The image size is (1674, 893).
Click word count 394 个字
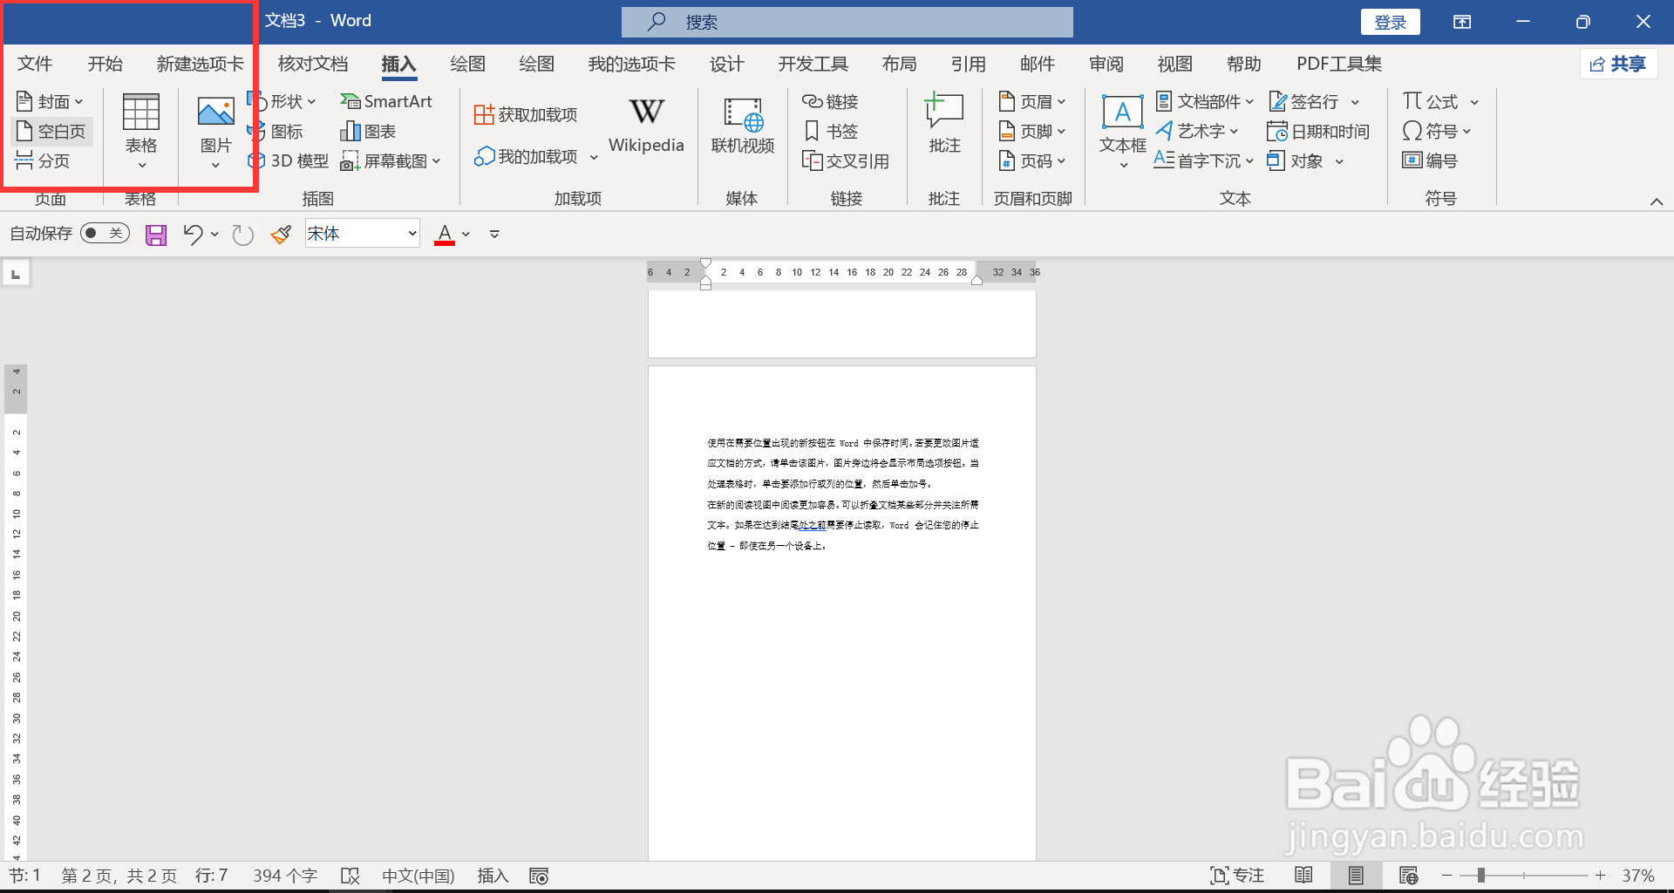(x=285, y=876)
